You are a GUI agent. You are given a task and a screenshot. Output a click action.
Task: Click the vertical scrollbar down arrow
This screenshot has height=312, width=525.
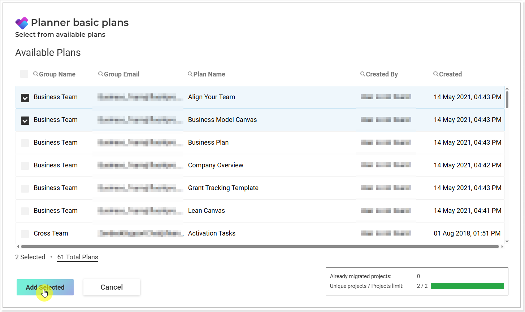507,242
